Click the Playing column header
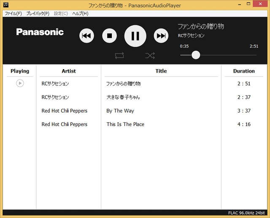This screenshot has height=218, width=270. (x=20, y=71)
